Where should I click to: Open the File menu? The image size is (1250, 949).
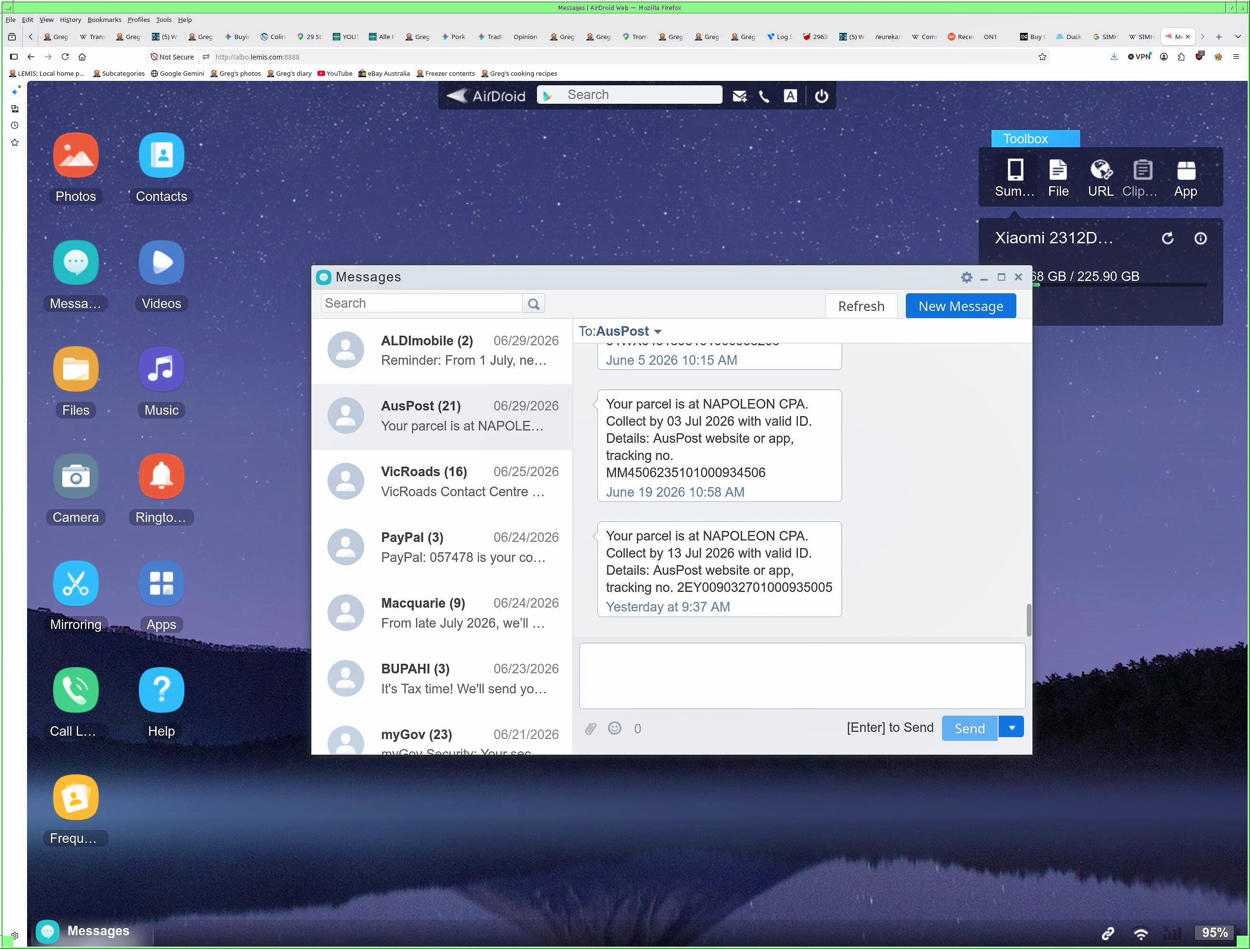click(x=10, y=19)
